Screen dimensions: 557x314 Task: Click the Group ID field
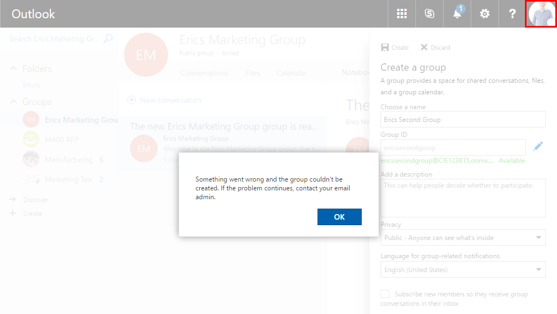453,147
